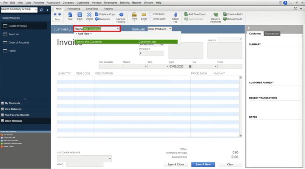Click the Mark As Pending icon
Viewport: 305px width, 169px height.
[x=121, y=15]
